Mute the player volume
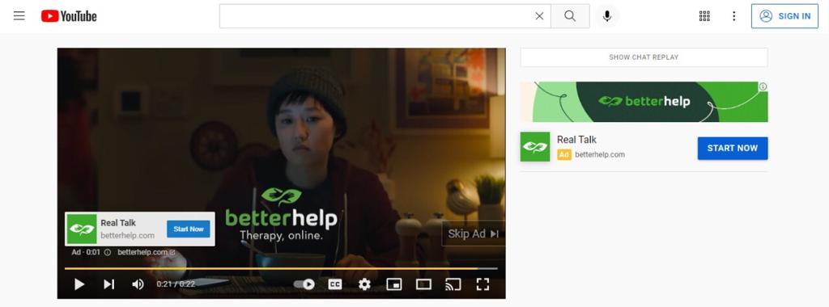 (138, 284)
